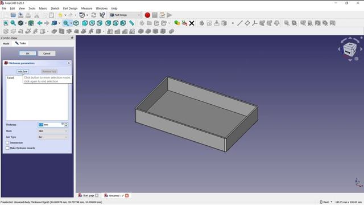Expand the draw style dropdown arrow
This screenshot has height=205, width=364.
pos(26,23)
